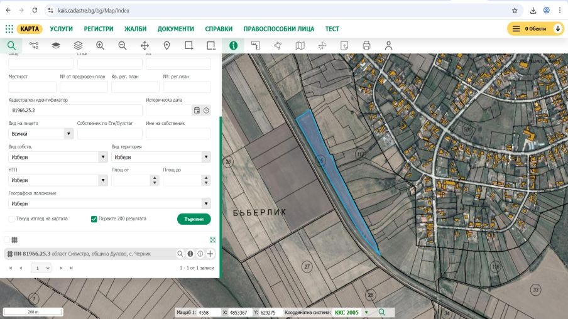Open the 'СПРАВКИ' menu item
This screenshot has width=568, height=319.
click(x=219, y=29)
